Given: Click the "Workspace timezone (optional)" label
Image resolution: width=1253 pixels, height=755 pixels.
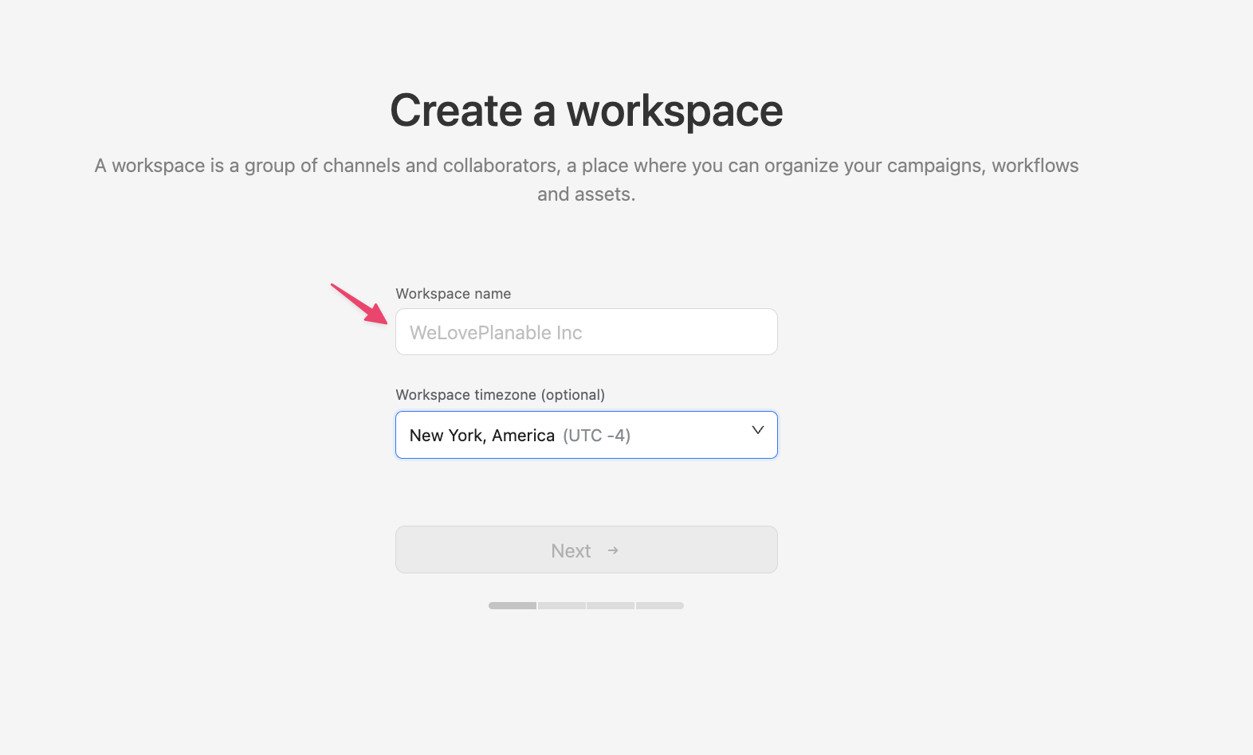Looking at the screenshot, I should (x=500, y=395).
